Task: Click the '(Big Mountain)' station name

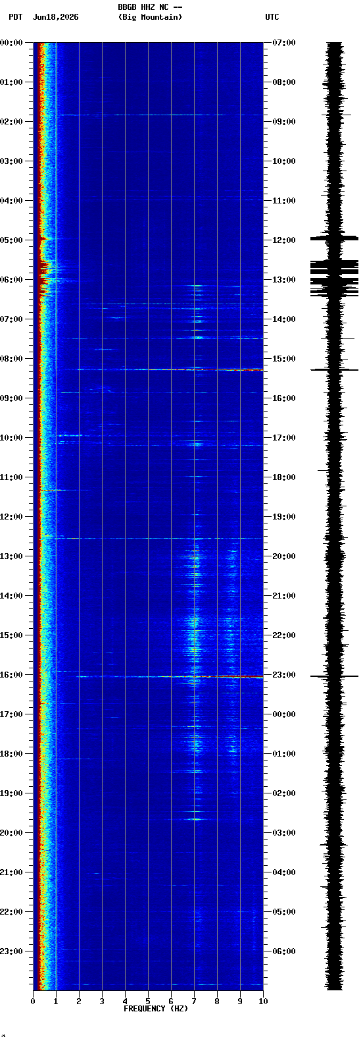Action: pyautogui.click(x=150, y=17)
